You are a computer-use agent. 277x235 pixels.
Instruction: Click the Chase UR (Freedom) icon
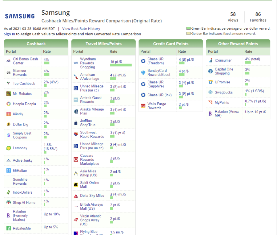click(x=143, y=61)
